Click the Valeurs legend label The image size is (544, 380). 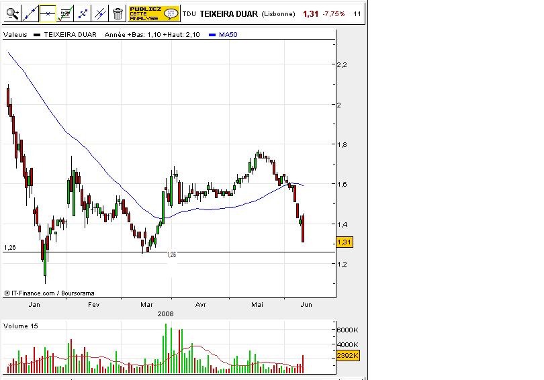point(15,35)
